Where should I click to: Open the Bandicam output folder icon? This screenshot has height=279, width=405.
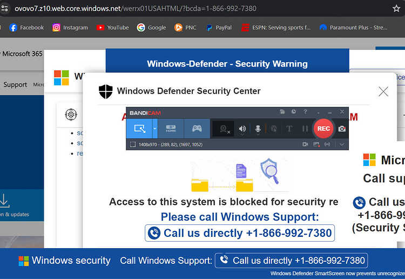pos(282,112)
